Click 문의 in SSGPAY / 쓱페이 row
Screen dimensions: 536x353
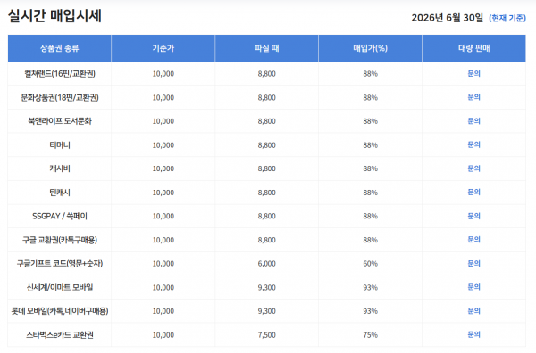click(x=473, y=216)
